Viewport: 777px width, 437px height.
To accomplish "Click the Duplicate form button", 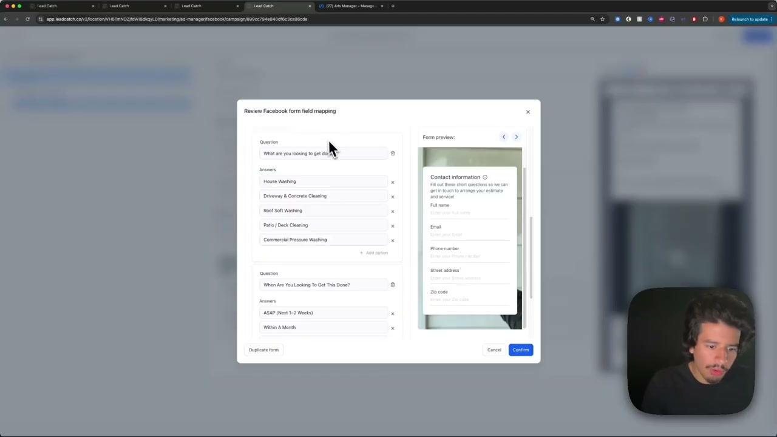I will (263, 350).
